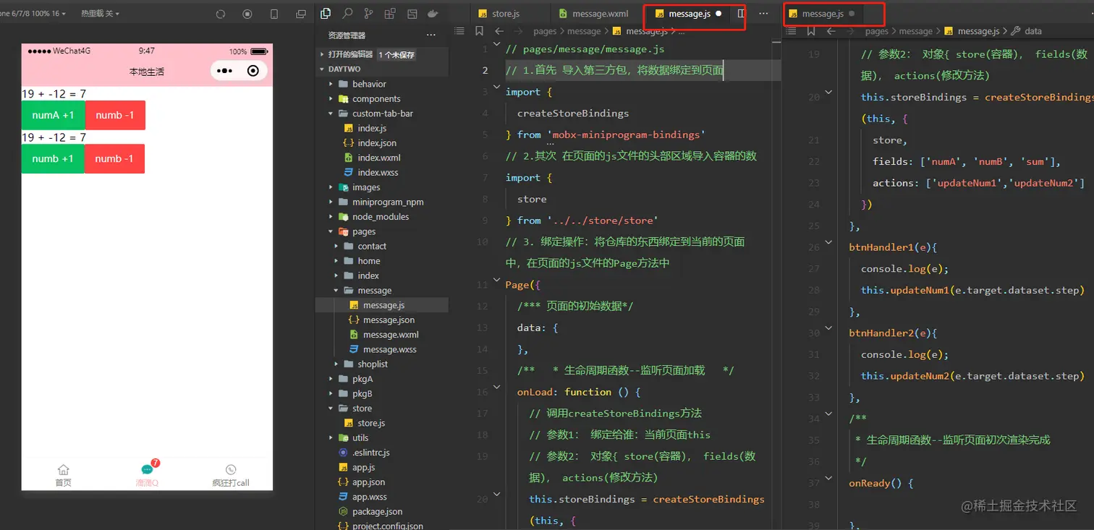This screenshot has width=1094, height=530.
Task: Open left editor group's more-actions ellipsis
Action: (x=763, y=14)
